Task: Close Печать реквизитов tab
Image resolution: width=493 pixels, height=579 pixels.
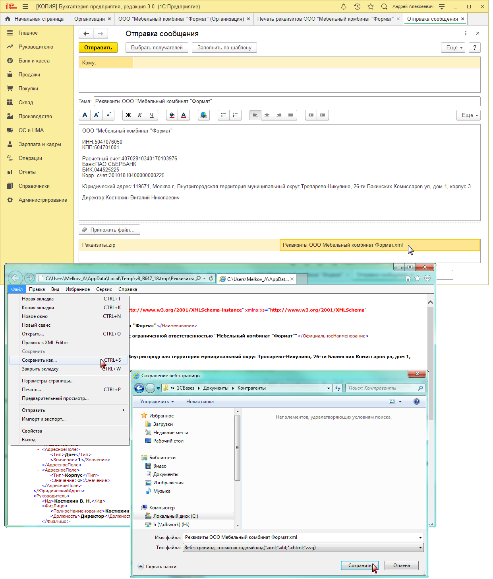Action: click(x=398, y=19)
